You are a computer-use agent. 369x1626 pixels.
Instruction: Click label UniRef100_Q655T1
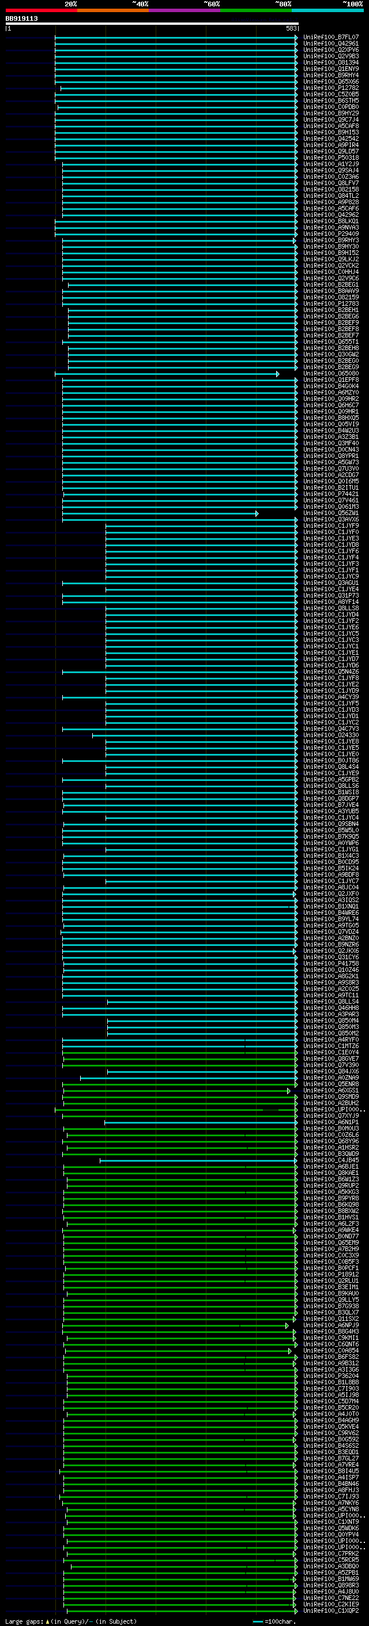point(331,342)
